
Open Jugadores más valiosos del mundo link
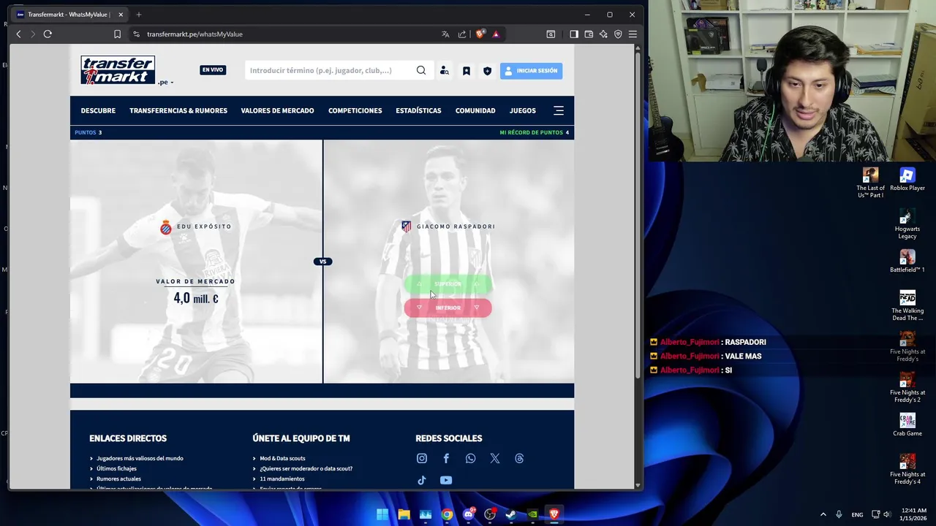coord(140,458)
